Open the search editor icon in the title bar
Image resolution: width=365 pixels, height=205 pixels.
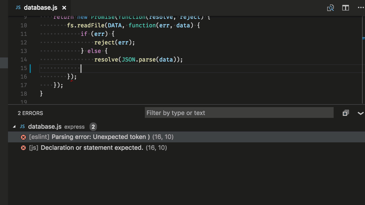[x=330, y=8]
